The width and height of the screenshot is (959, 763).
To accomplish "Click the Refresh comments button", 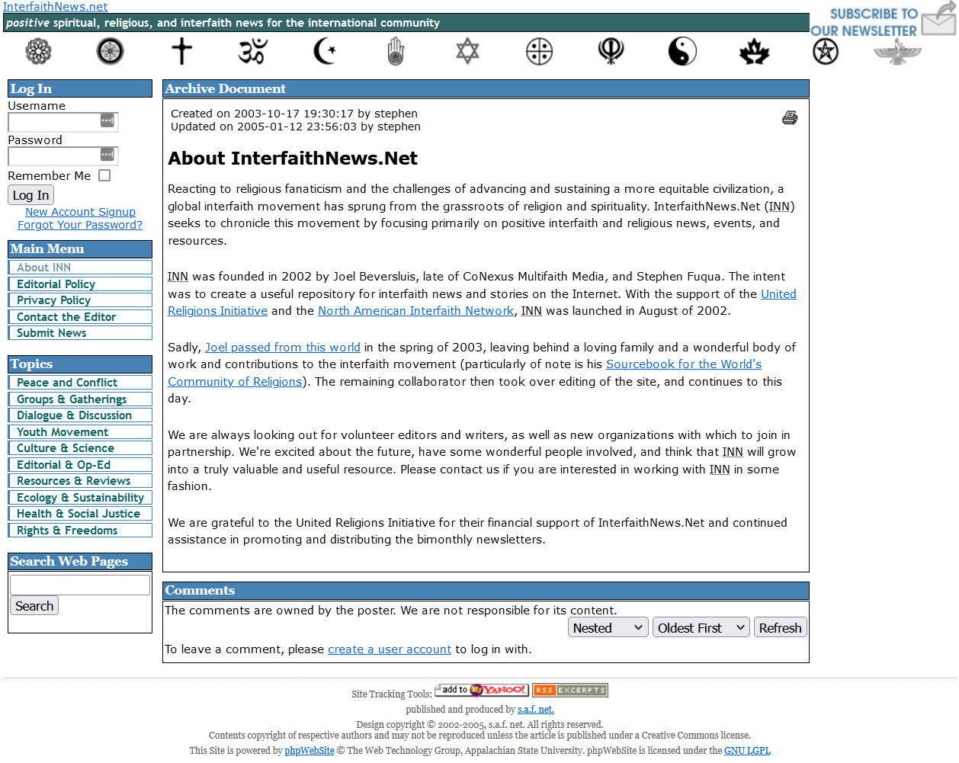I will (x=780, y=628).
